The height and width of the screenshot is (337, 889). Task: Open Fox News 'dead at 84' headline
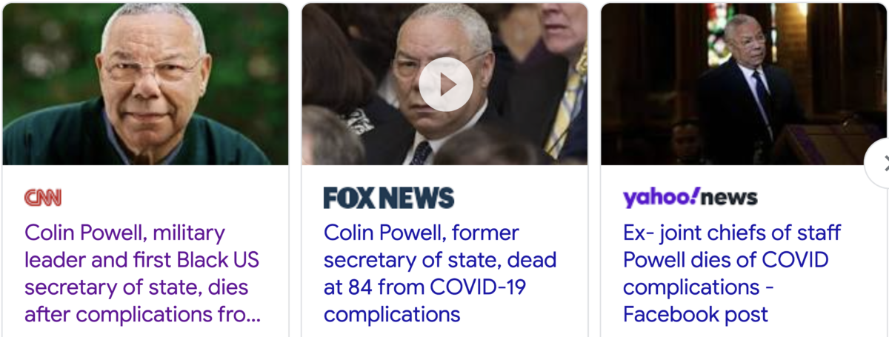(x=440, y=274)
